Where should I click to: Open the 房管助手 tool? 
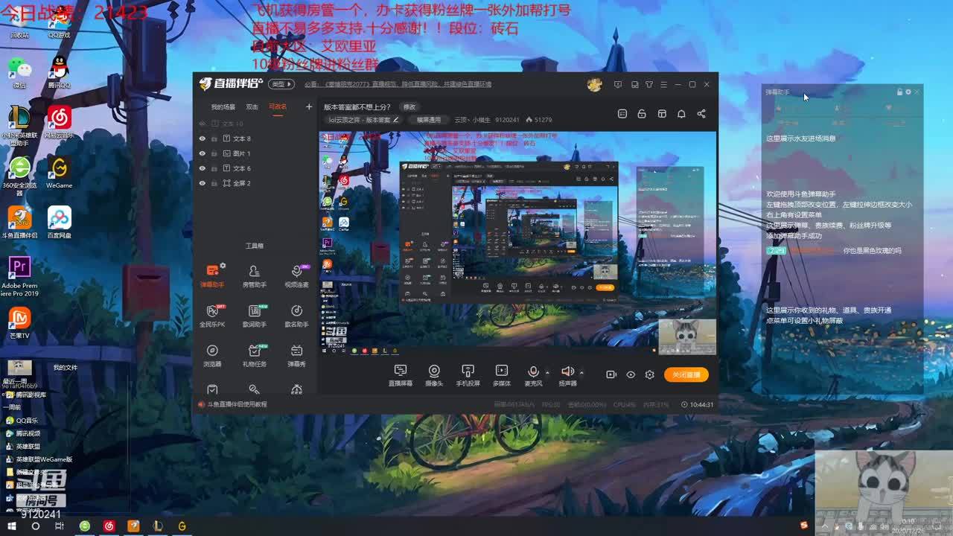[x=254, y=274]
